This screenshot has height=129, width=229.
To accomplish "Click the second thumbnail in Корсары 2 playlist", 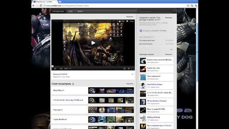I will tap(102, 110).
